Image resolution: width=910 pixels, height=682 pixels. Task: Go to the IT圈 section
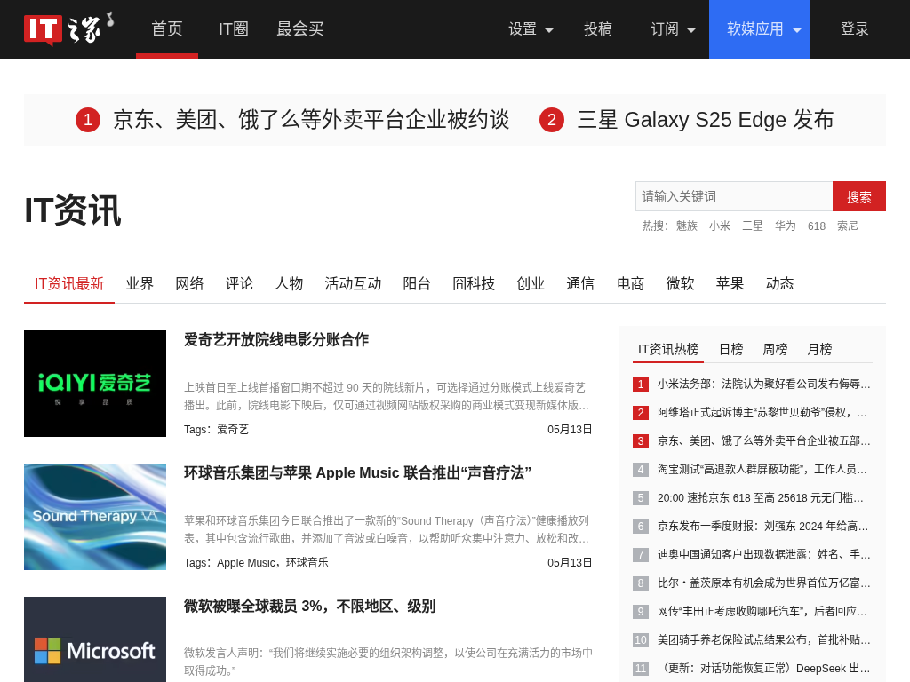coord(234,29)
